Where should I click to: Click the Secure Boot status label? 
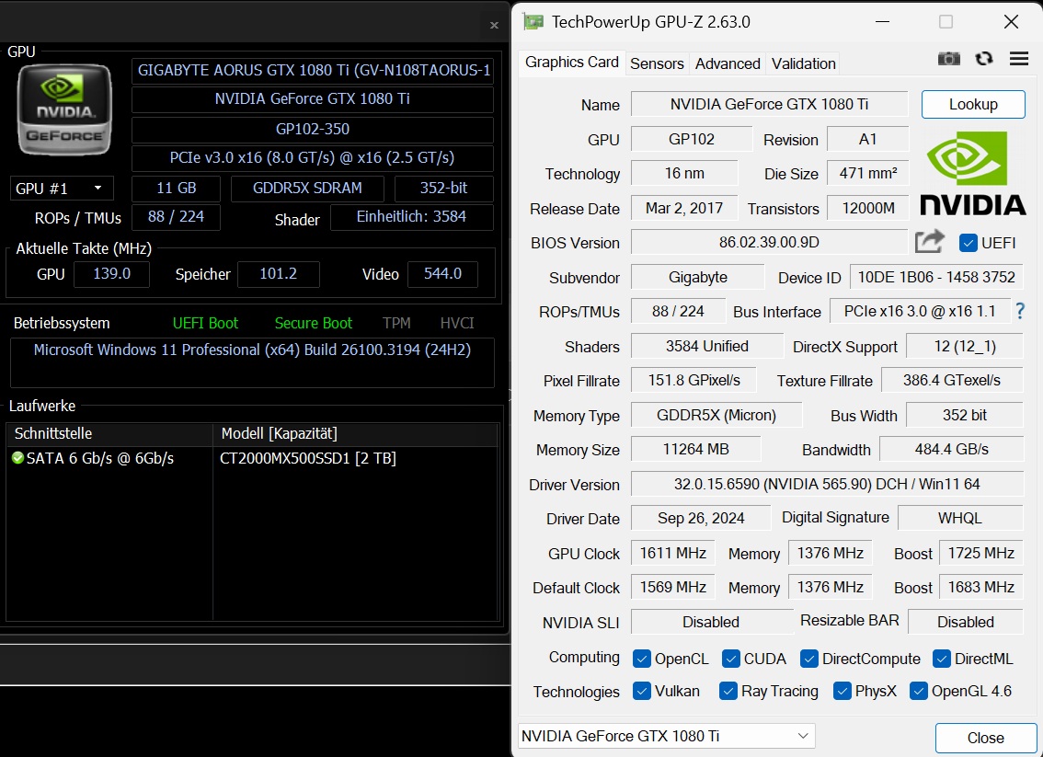coord(314,323)
